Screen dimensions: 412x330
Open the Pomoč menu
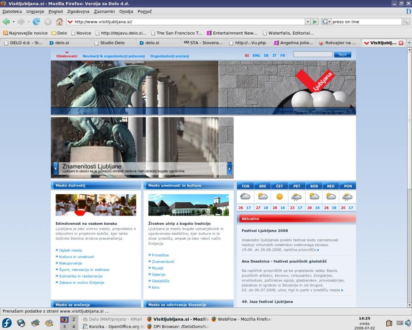click(145, 11)
